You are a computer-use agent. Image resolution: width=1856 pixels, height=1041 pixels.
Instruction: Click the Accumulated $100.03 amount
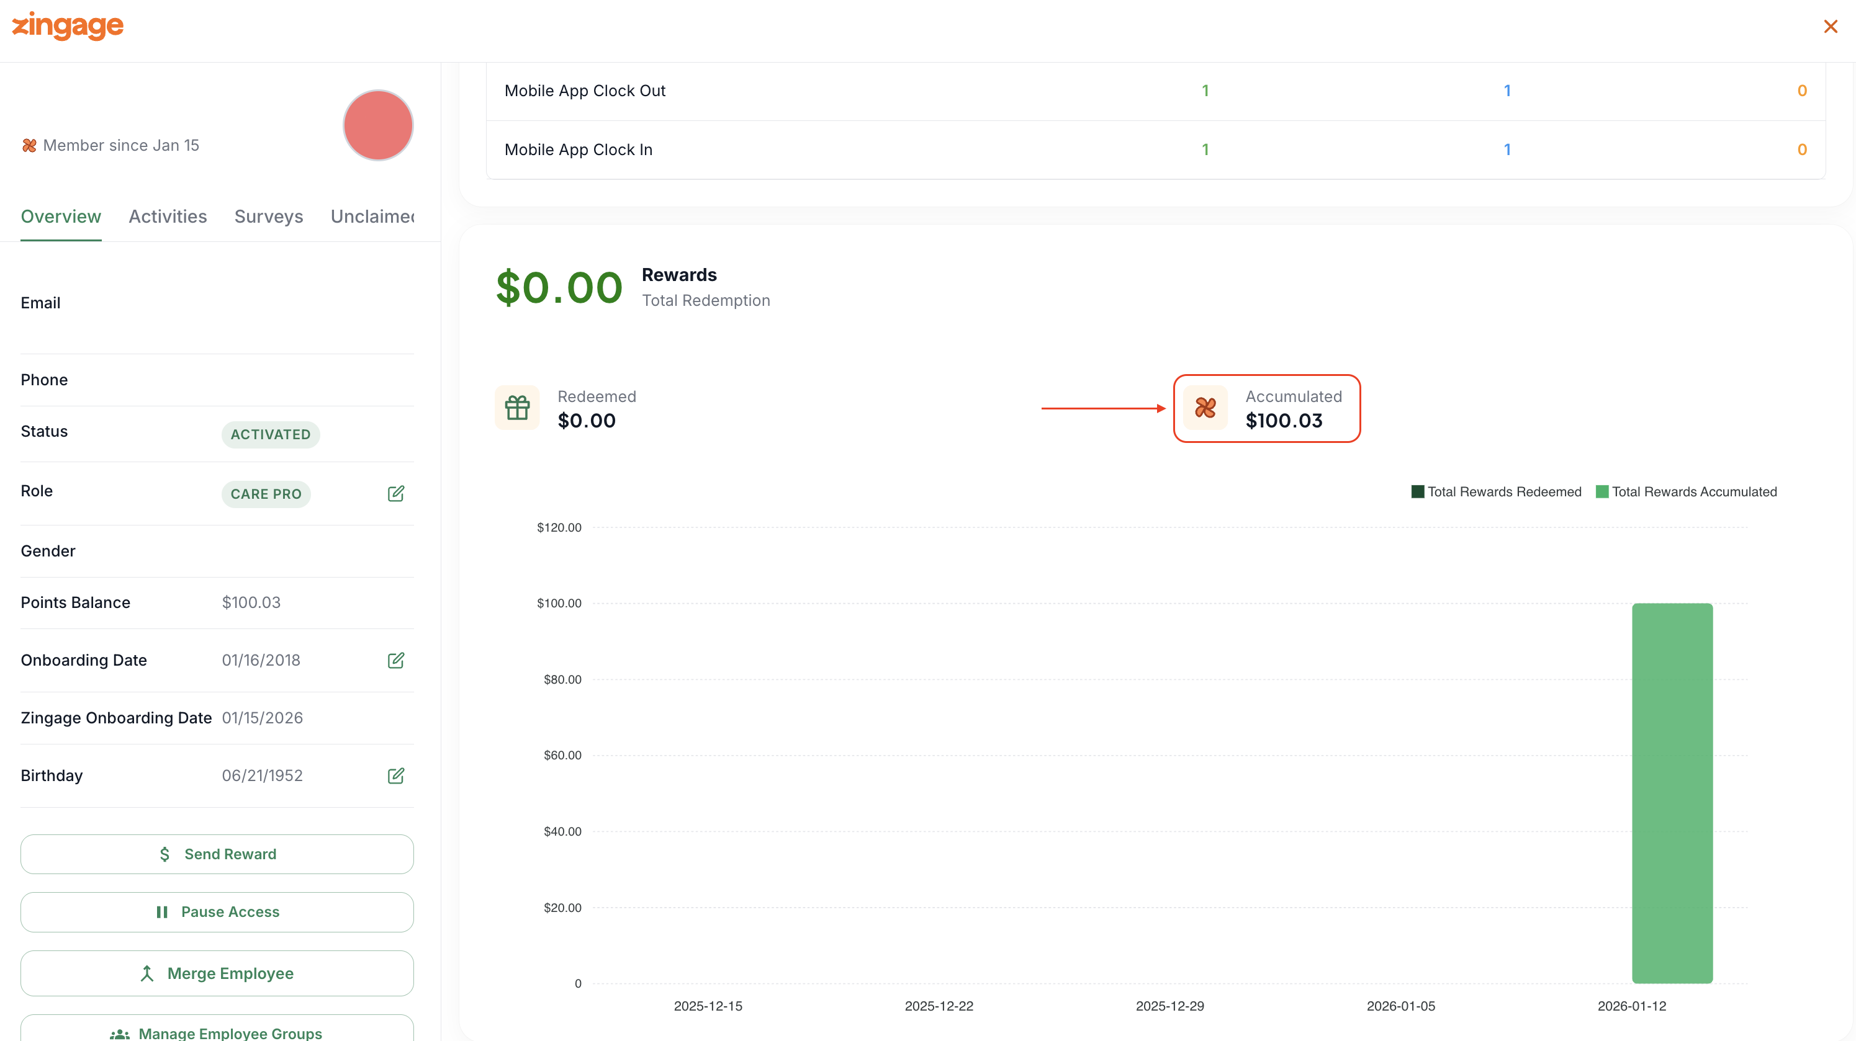click(1284, 421)
